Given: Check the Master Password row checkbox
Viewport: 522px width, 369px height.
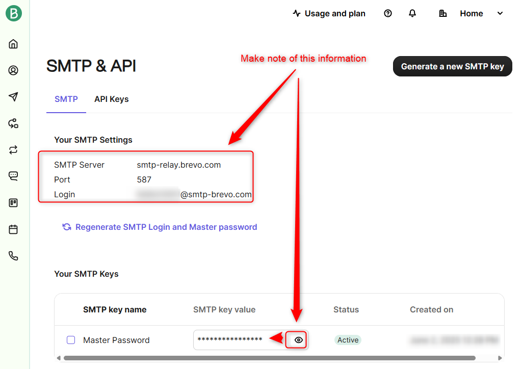Looking at the screenshot, I should click(x=71, y=340).
